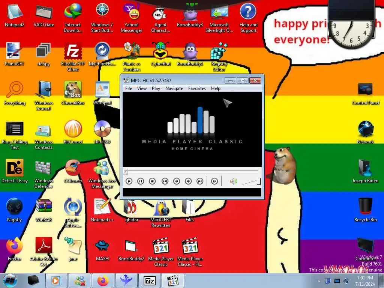Viewport: 384px width, 288px height.
Task: Select the Network desktop icon
Action: (x=365, y=132)
